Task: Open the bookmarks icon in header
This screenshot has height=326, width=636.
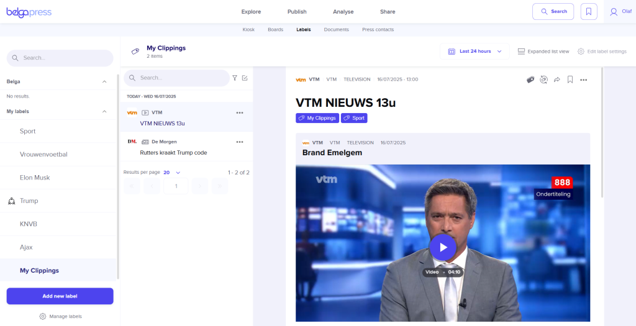Action: [589, 11]
